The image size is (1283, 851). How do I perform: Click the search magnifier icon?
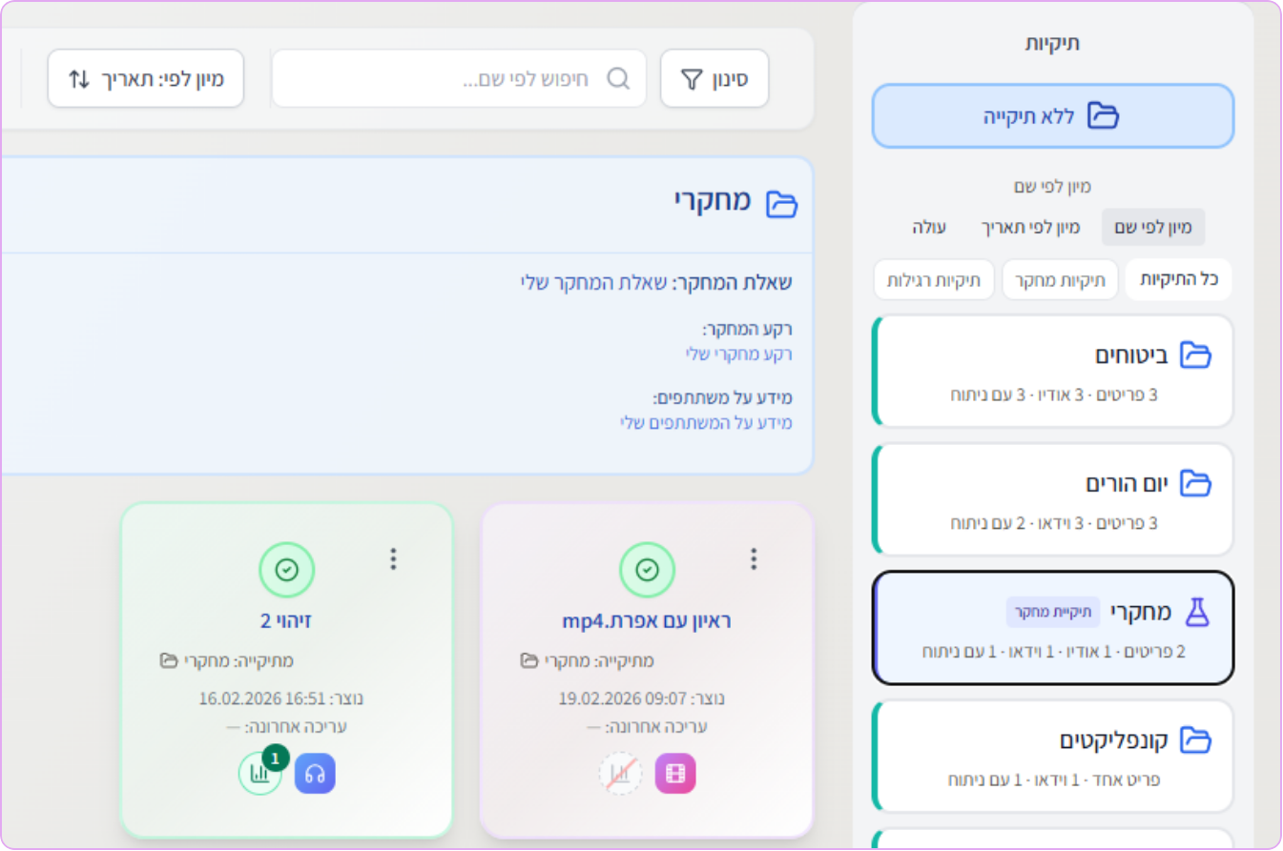coord(618,78)
